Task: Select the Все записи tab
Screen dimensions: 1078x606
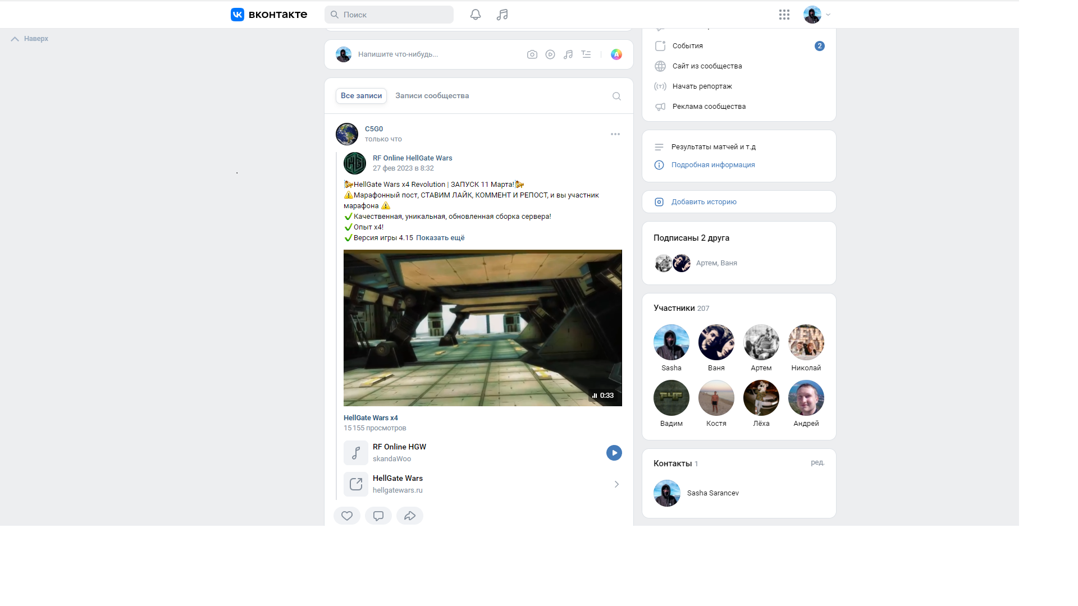Action: 361,96
